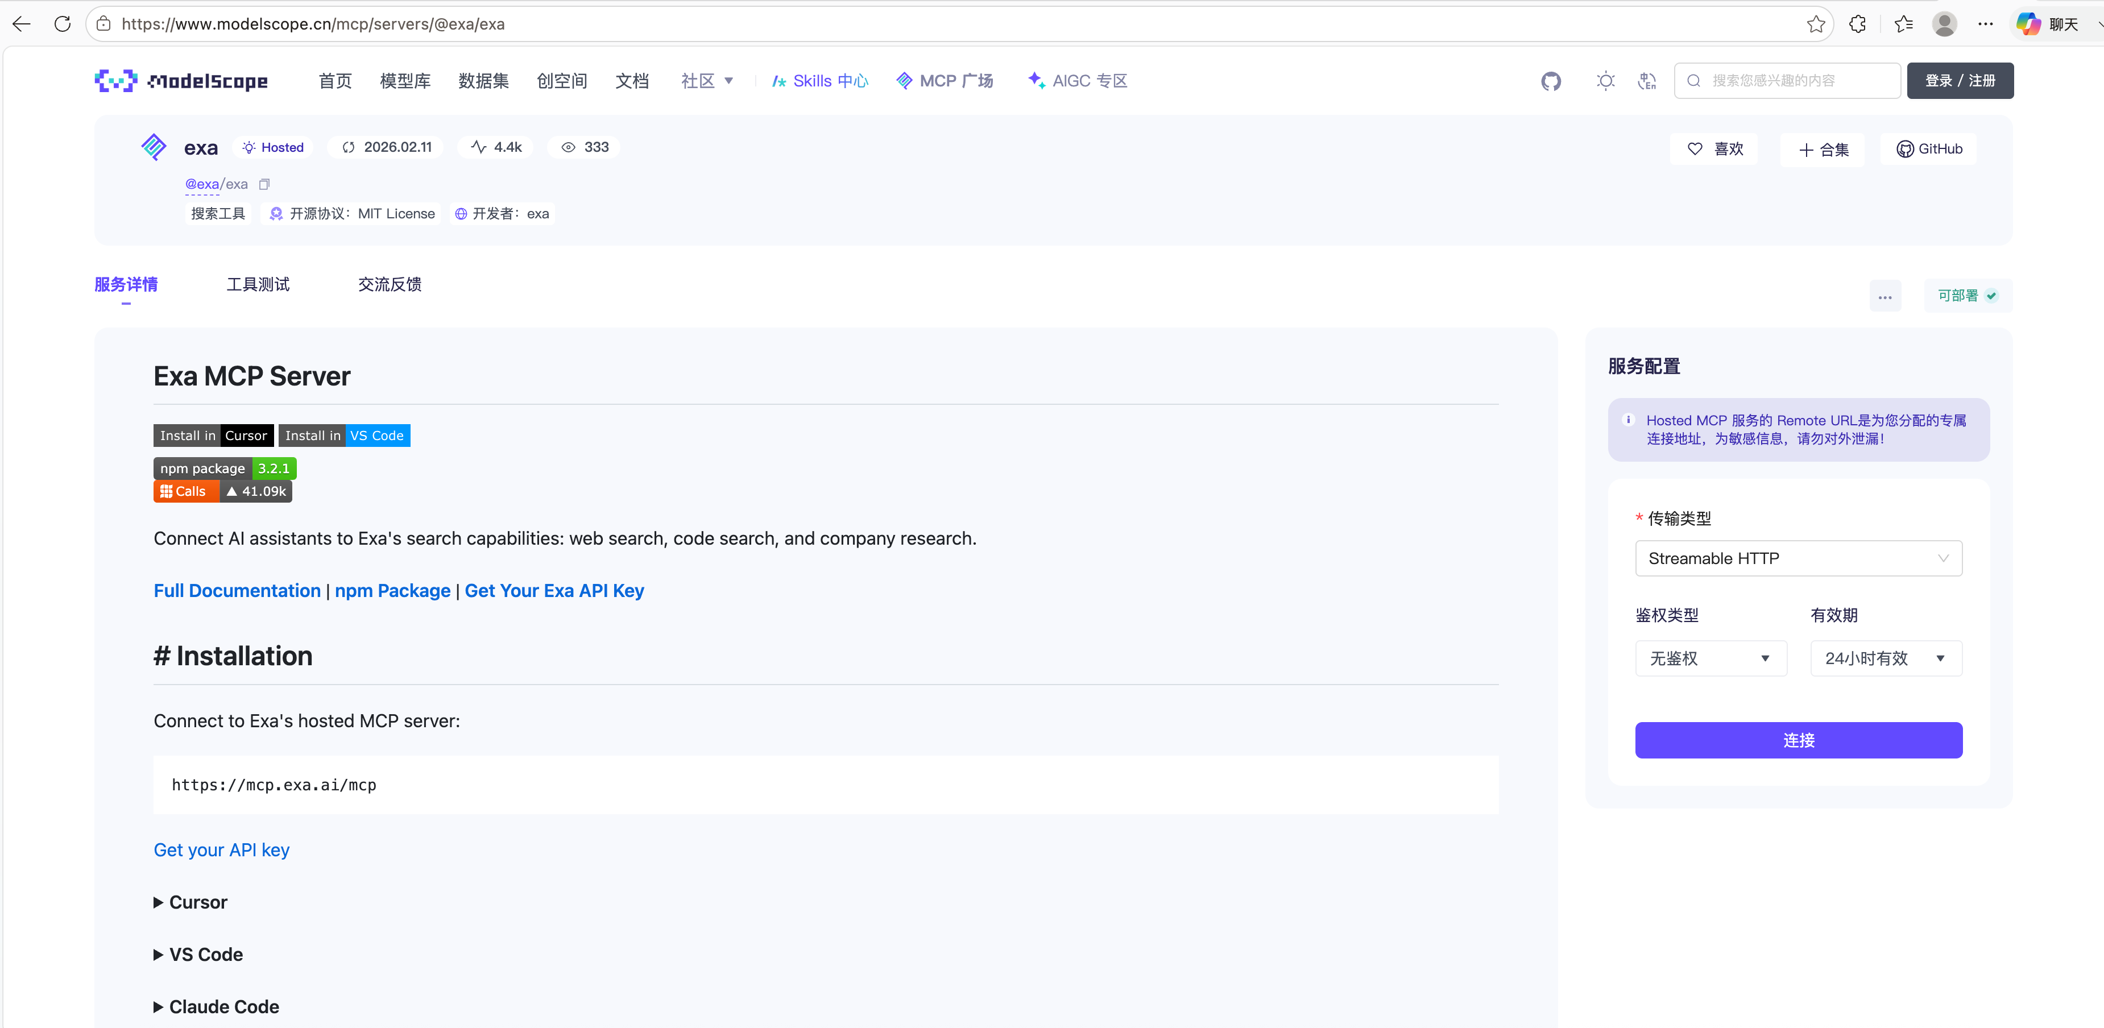2104x1028 pixels.
Task: Open the 有效期 24小时有效 dropdown
Action: (1886, 658)
